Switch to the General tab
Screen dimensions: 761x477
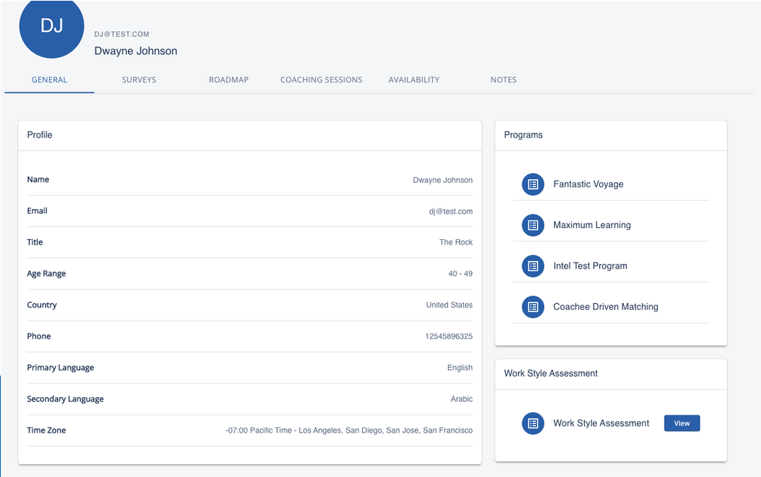[50, 80]
